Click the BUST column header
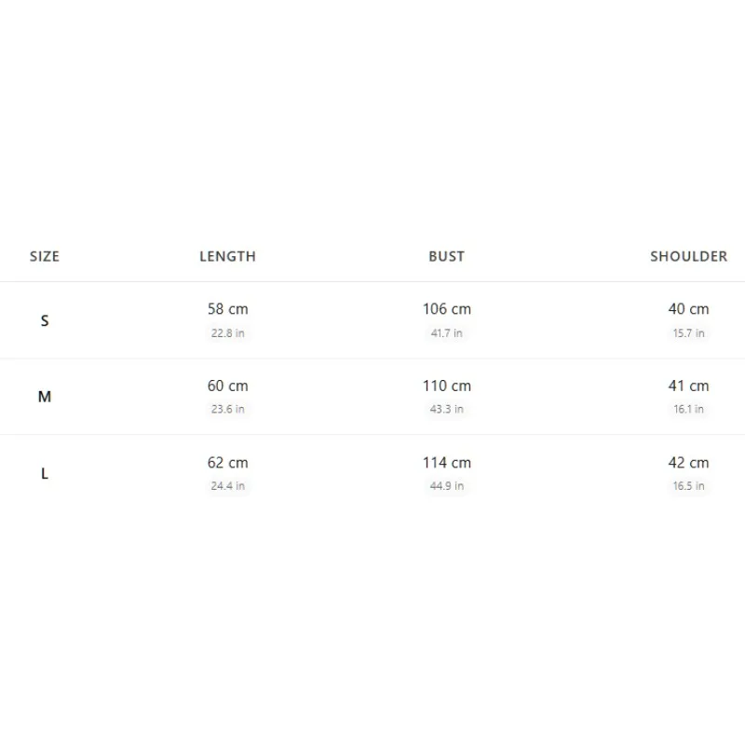745x745 pixels. pyautogui.click(x=447, y=257)
